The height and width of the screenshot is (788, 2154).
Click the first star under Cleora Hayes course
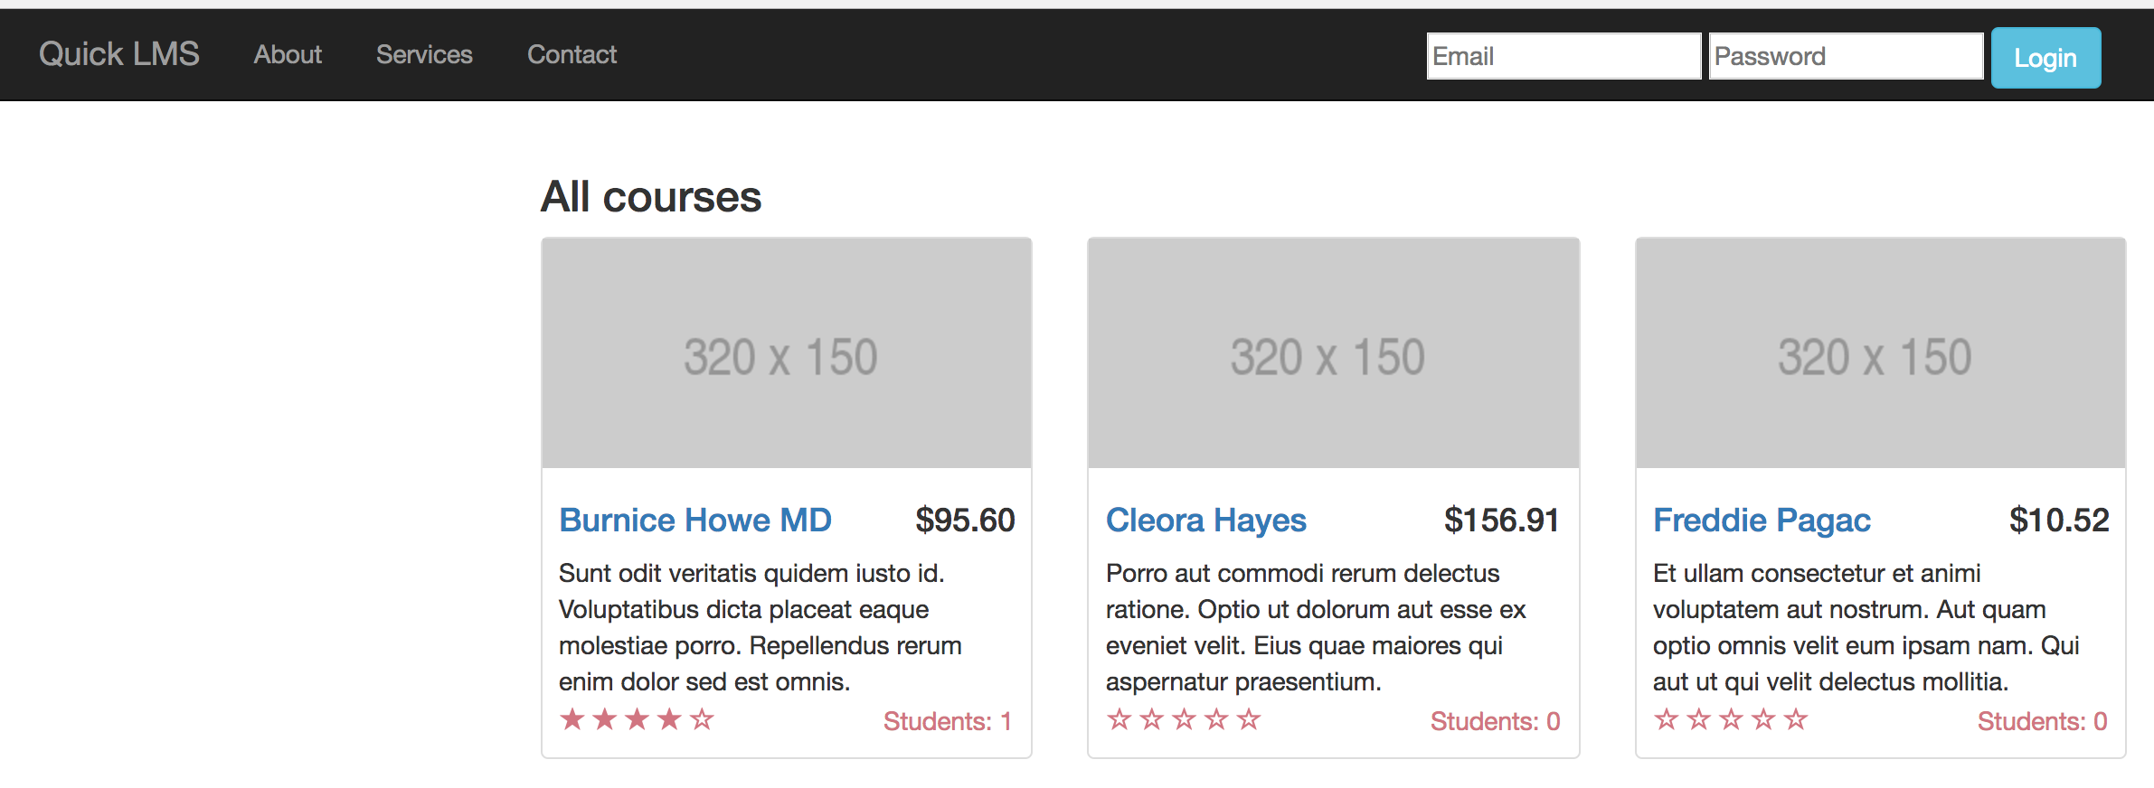pyautogui.click(x=1120, y=719)
